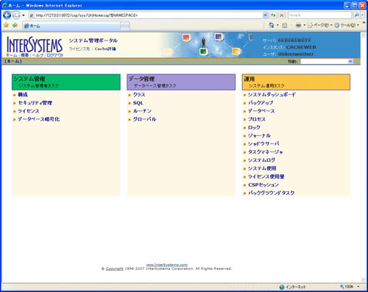Click the arrow icon beside 構成
Viewport: 368px width, 292px height.
(x=14, y=95)
